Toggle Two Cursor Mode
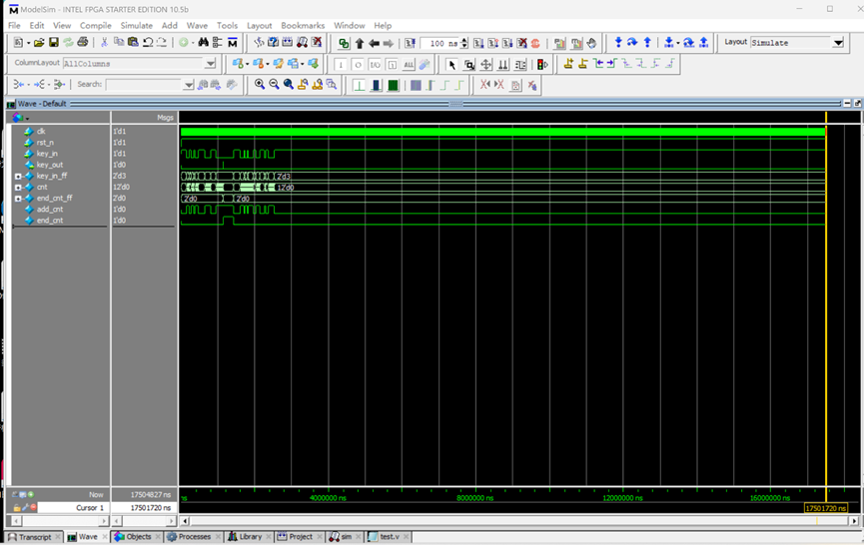Viewport: 864px width, 545px height. pyautogui.click(x=503, y=65)
